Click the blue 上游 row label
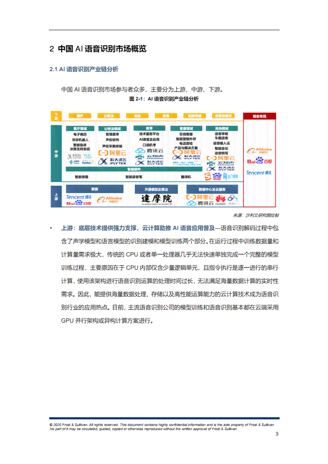The height and width of the screenshot is (464, 328). (x=56, y=196)
